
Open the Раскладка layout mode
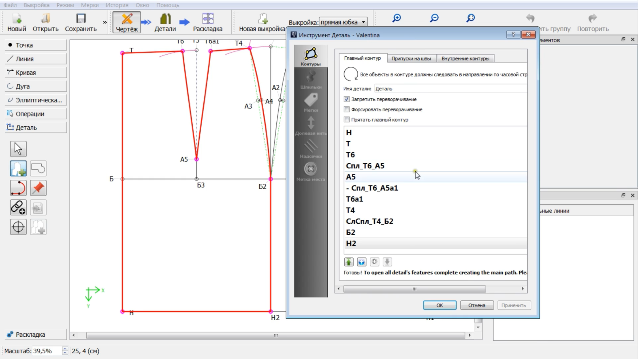(208, 22)
